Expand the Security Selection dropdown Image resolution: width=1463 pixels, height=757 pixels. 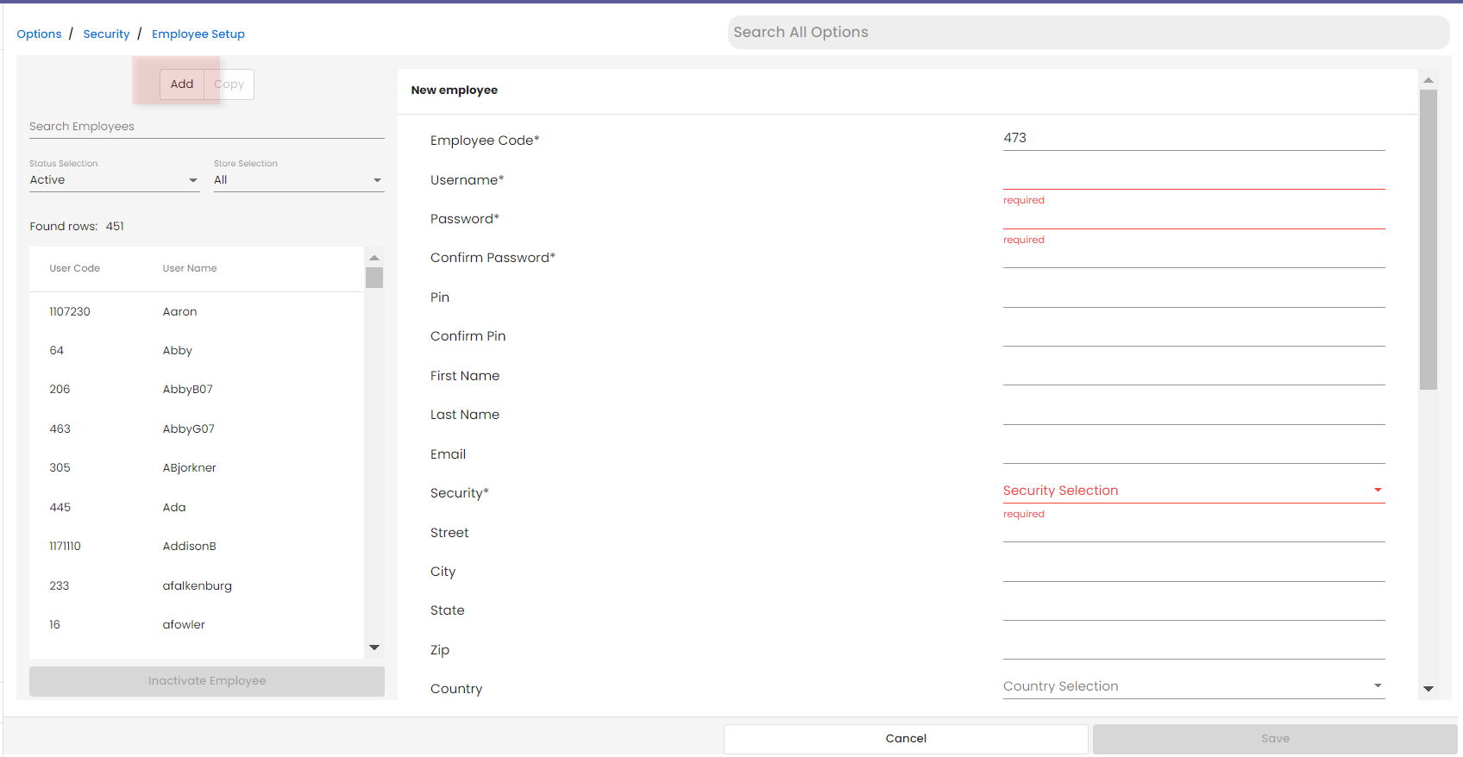1194,491
